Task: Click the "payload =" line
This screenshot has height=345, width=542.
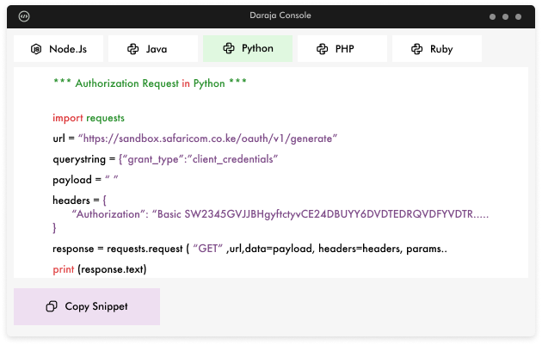Action: click(x=85, y=180)
